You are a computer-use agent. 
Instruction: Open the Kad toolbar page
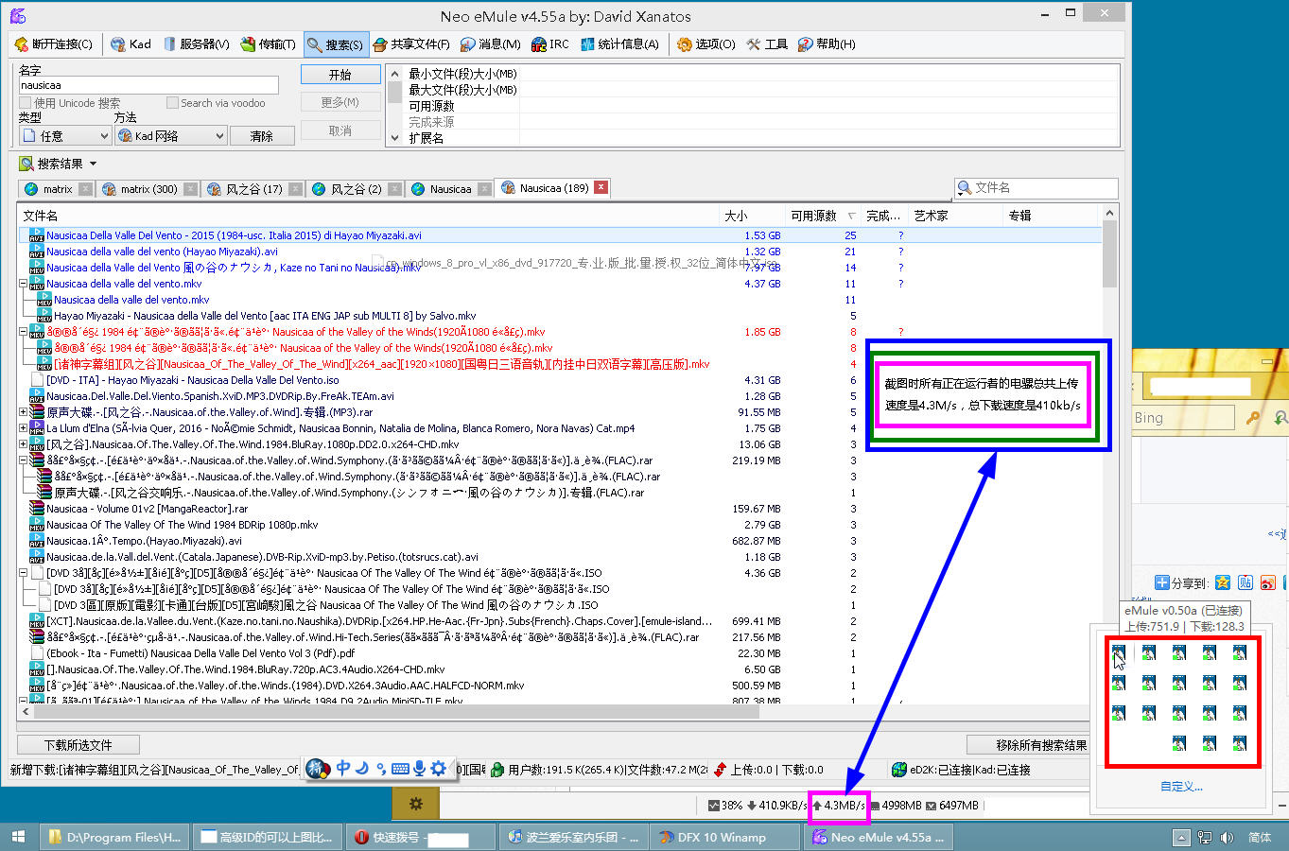pyautogui.click(x=131, y=44)
